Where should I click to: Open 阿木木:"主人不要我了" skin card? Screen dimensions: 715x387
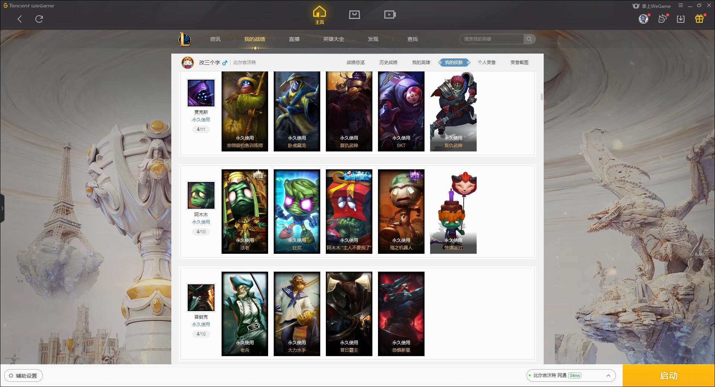[x=349, y=211]
